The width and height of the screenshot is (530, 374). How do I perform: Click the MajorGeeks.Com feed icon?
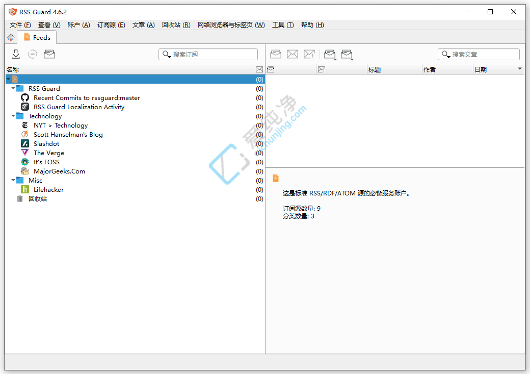click(25, 171)
